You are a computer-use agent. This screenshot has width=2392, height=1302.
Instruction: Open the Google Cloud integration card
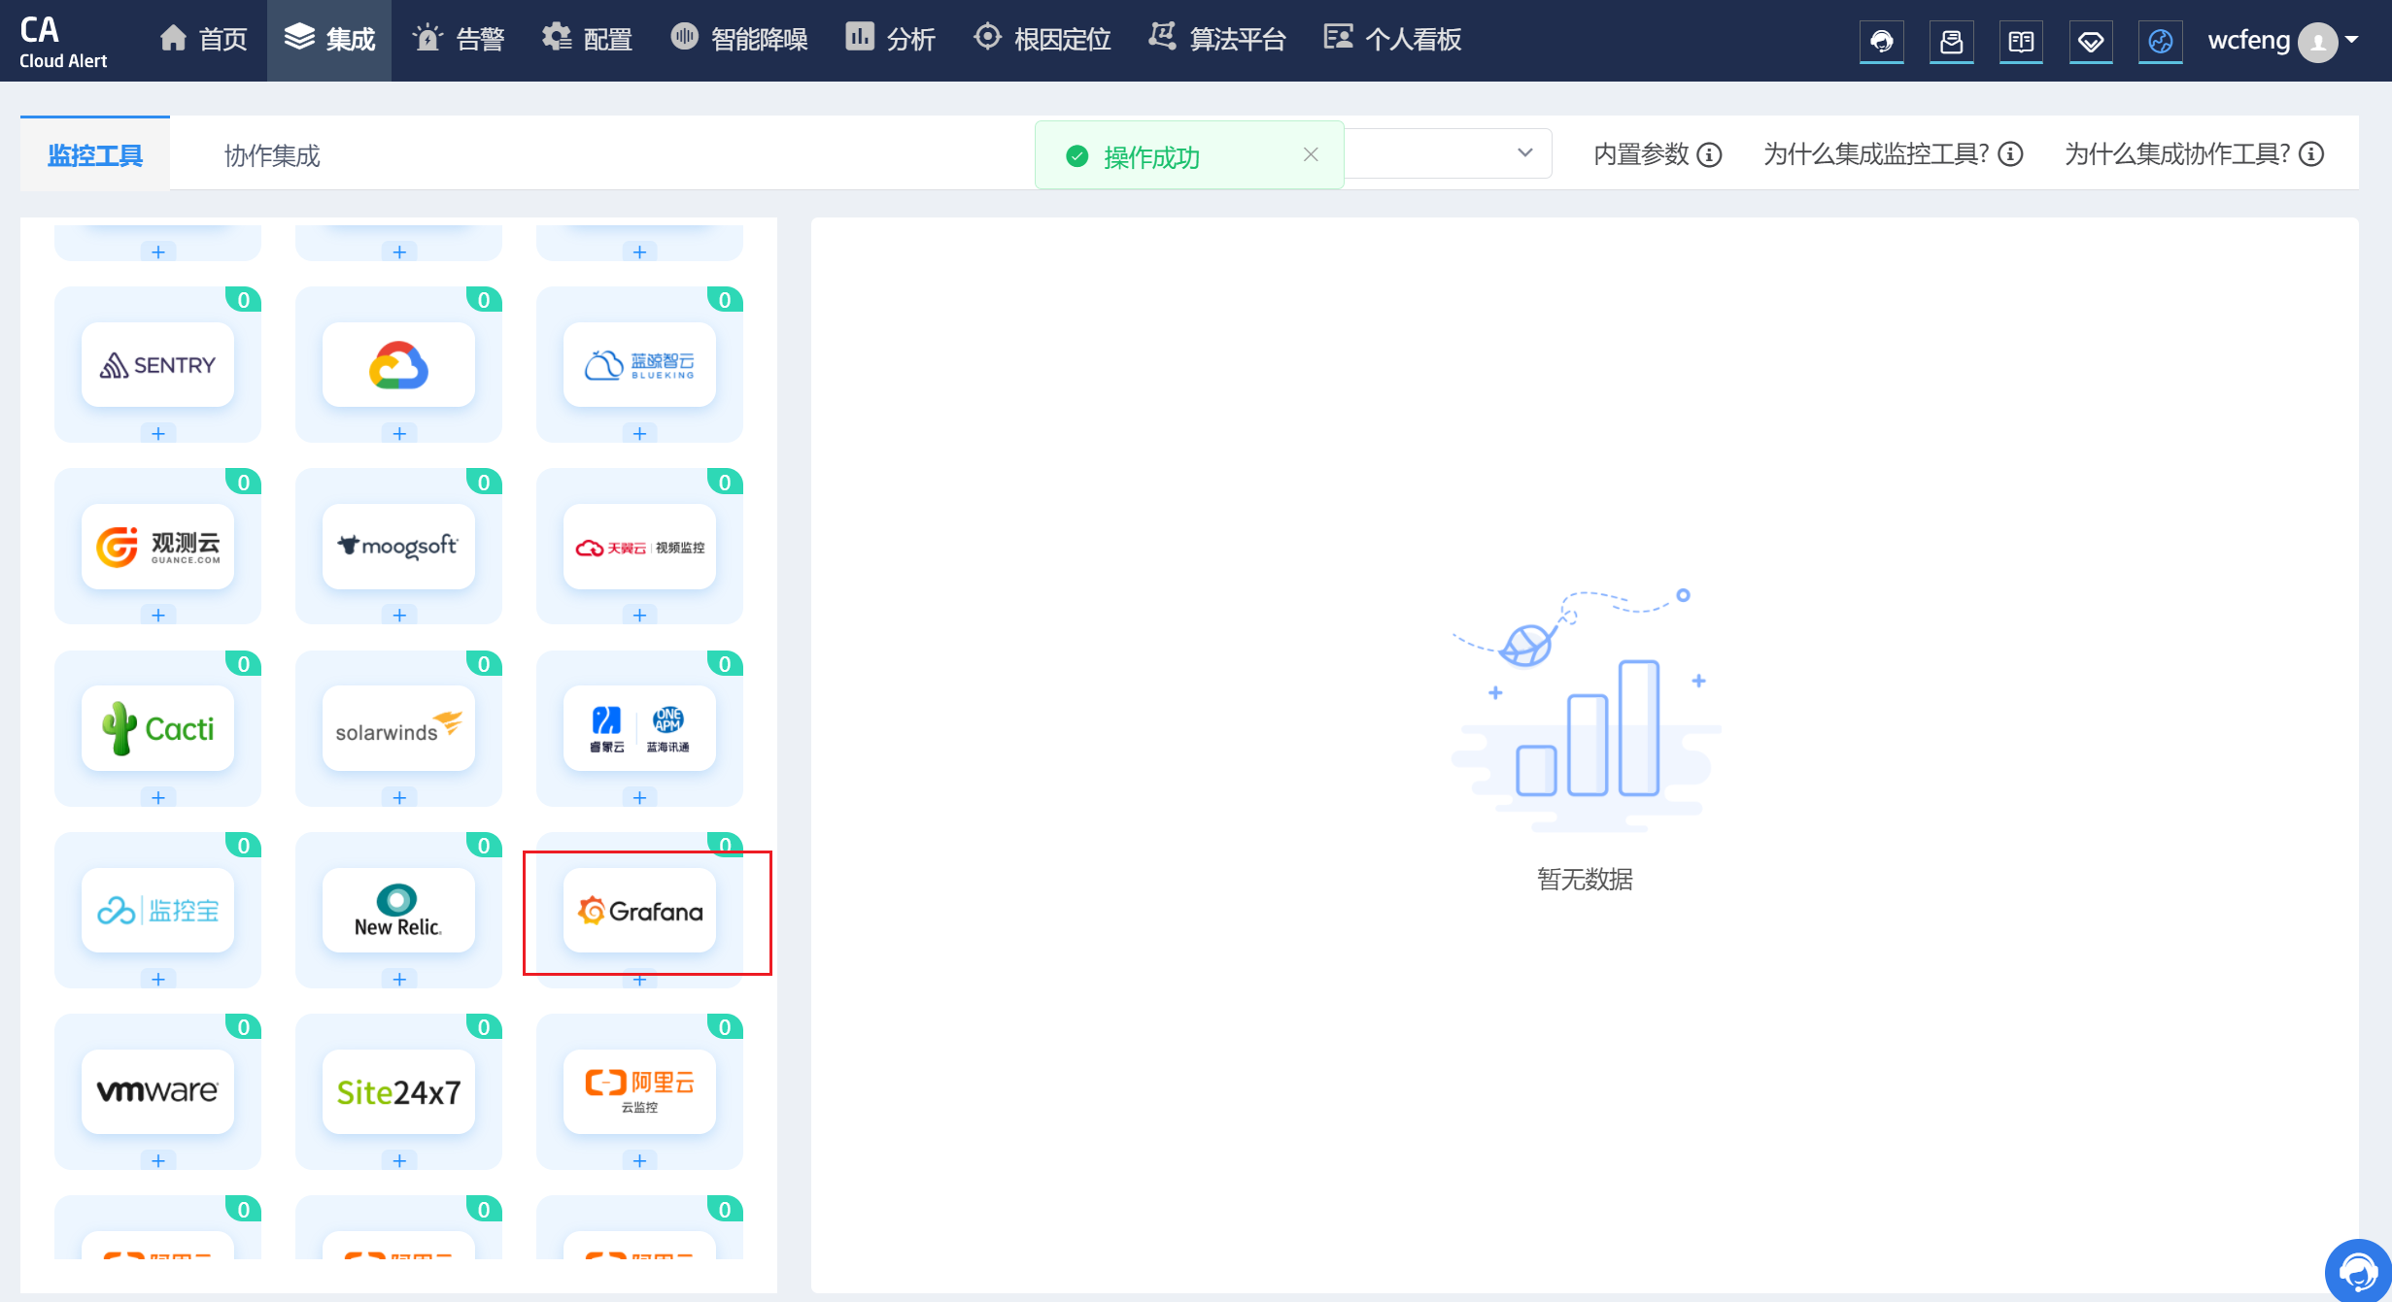coord(398,365)
